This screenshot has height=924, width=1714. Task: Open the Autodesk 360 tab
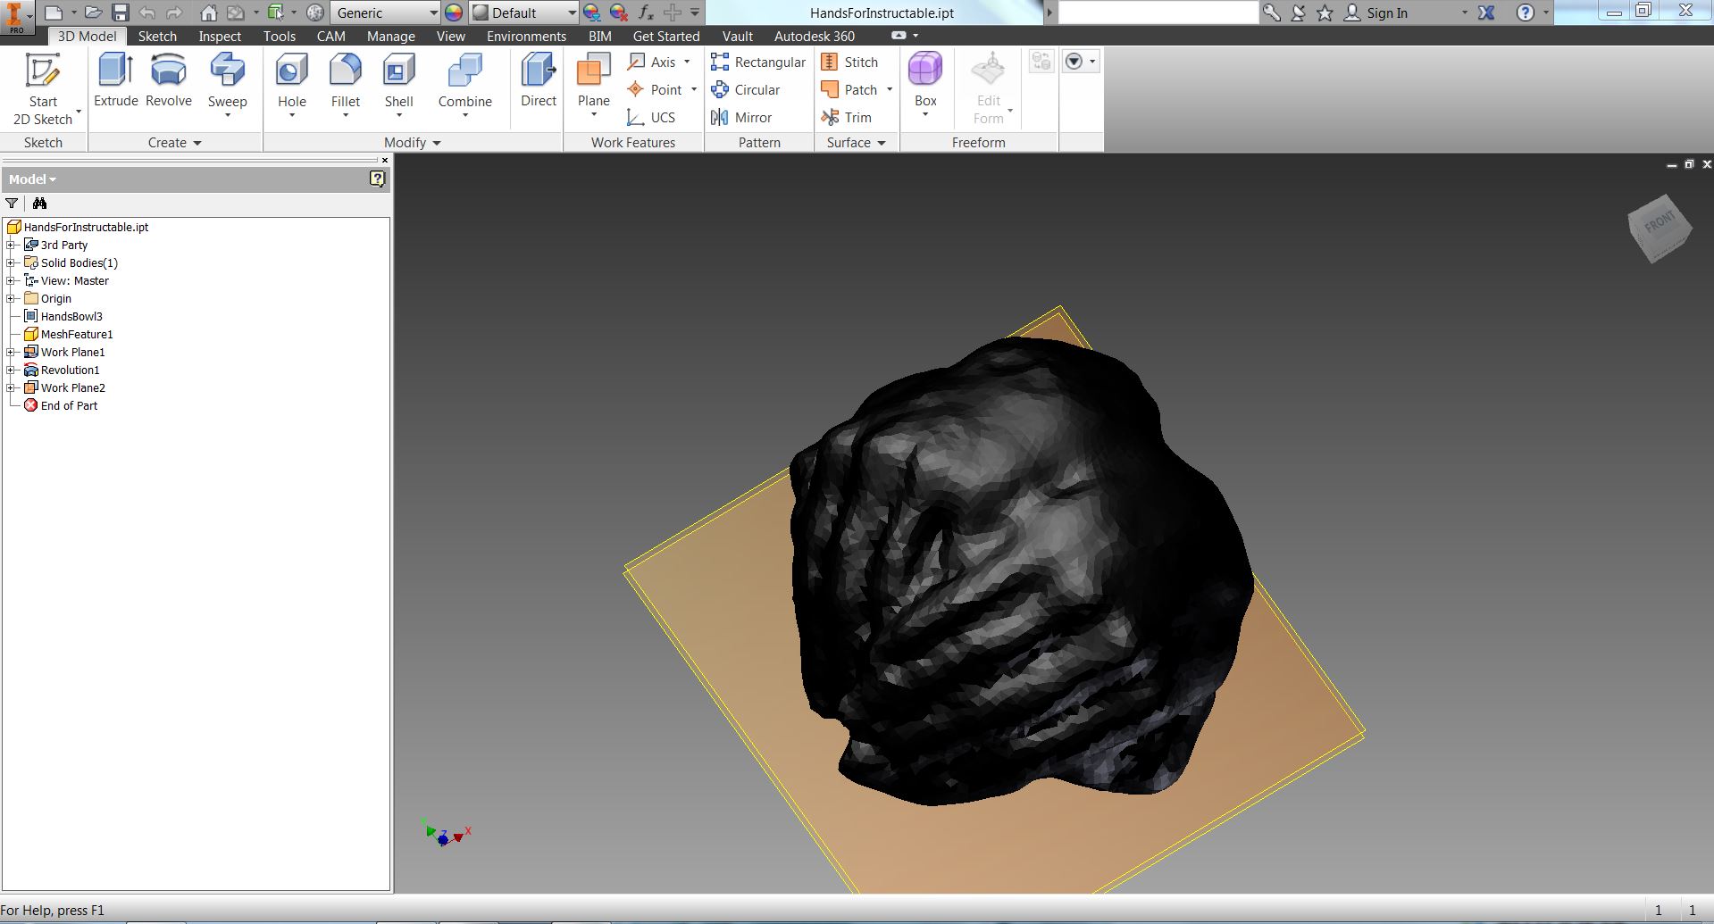[814, 36]
